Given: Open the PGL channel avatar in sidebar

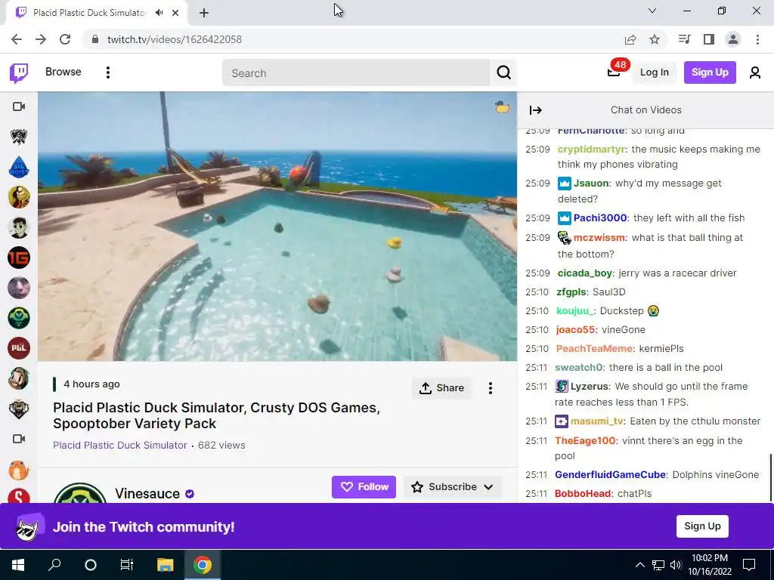Looking at the screenshot, I should click(x=19, y=348).
